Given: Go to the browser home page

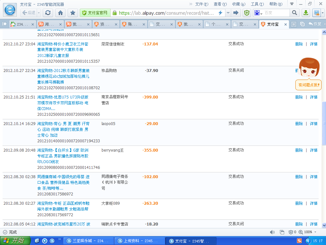Looking at the screenshot, I should pyautogui.click(x=60, y=13).
